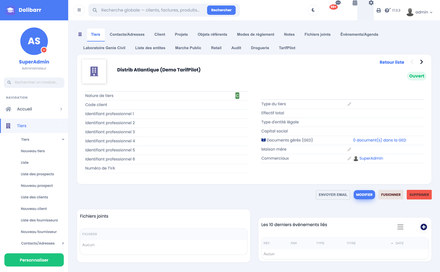
Task: Open the admin user dropdown
Action: [x=419, y=12]
